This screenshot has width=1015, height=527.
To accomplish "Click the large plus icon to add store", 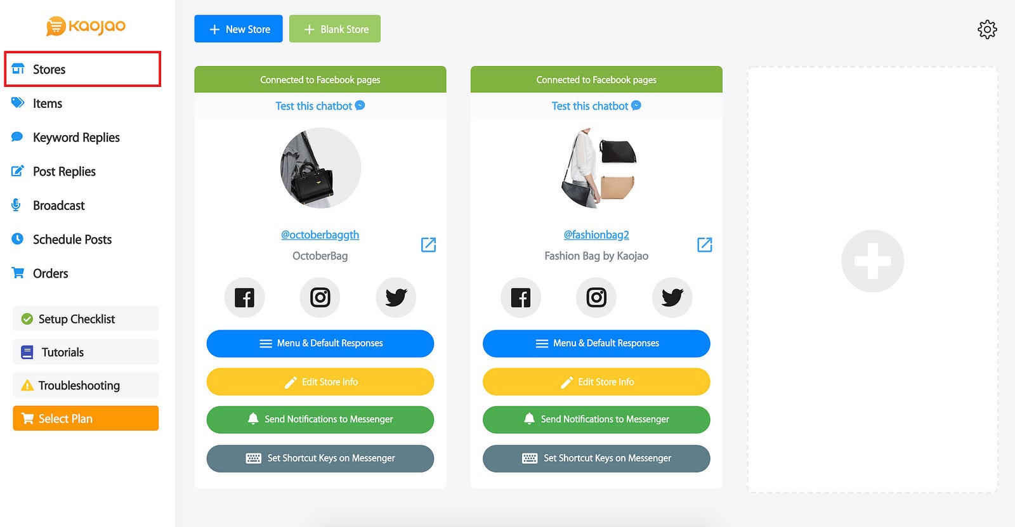I will pyautogui.click(x=872, y=261).
